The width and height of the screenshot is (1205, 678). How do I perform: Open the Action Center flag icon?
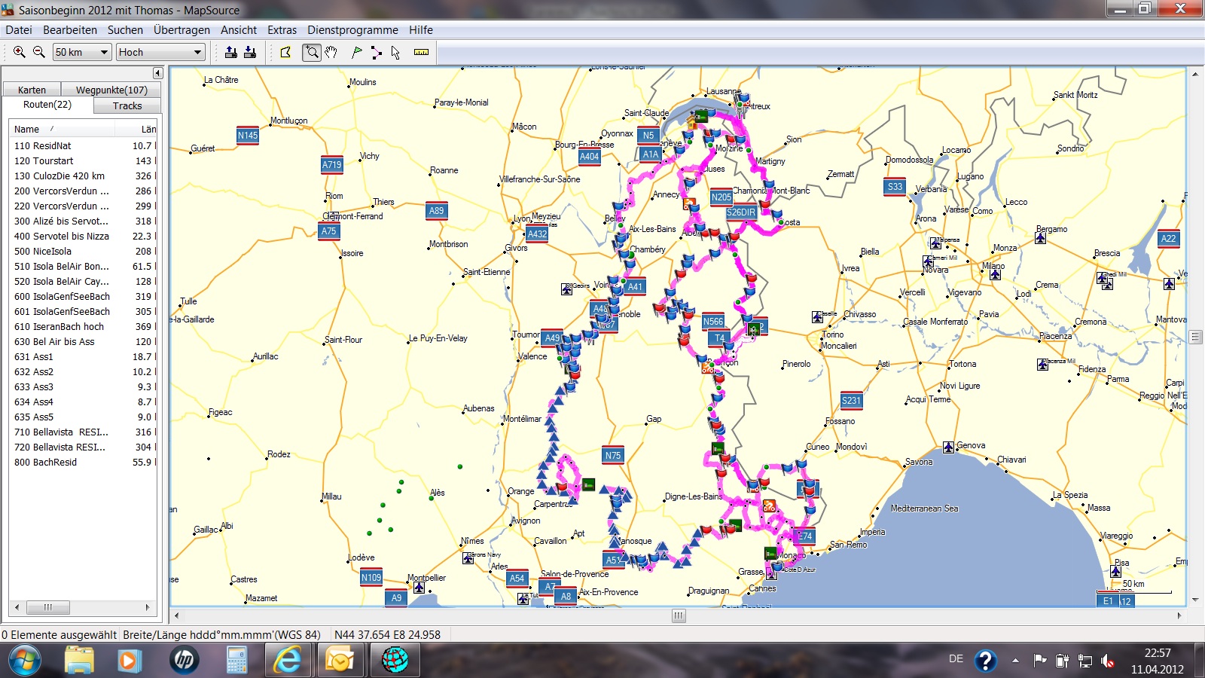click(1040, 661)
